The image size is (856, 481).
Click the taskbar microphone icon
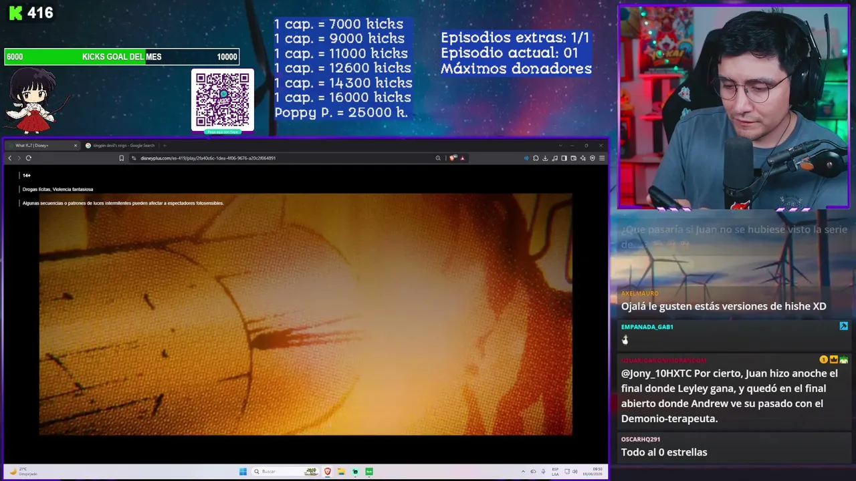(x=543, y=472)
